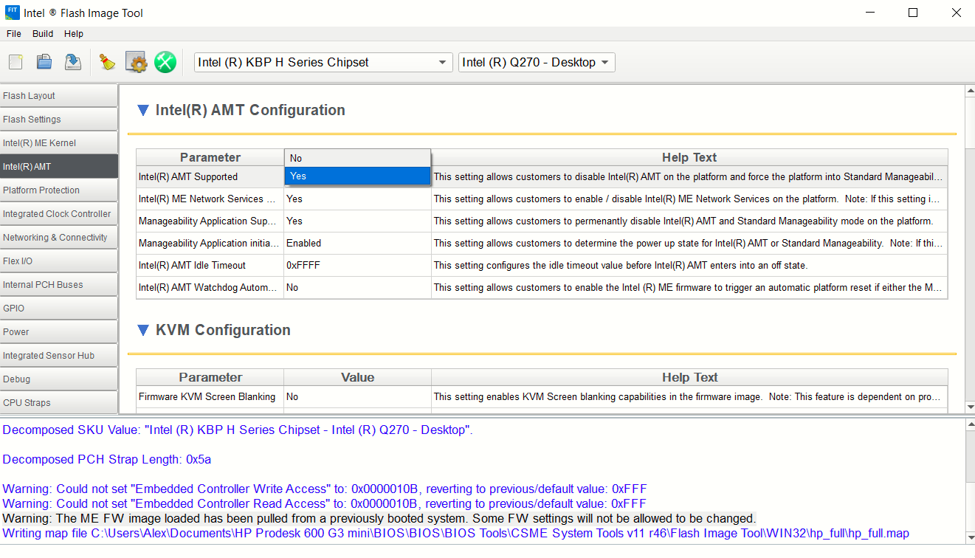
Task: Click the Manageability Application Sup... value Yes
Action: pos(358,221)
